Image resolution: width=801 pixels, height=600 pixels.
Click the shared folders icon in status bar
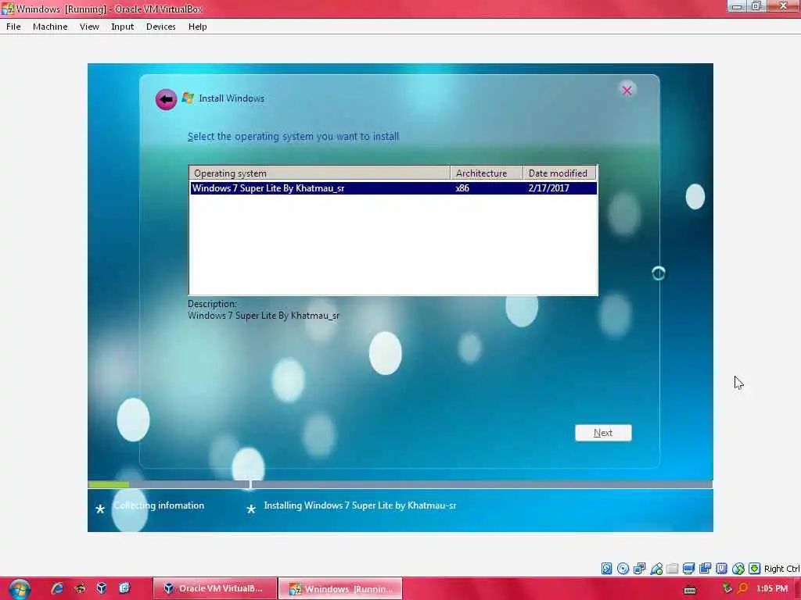point(673,569)
